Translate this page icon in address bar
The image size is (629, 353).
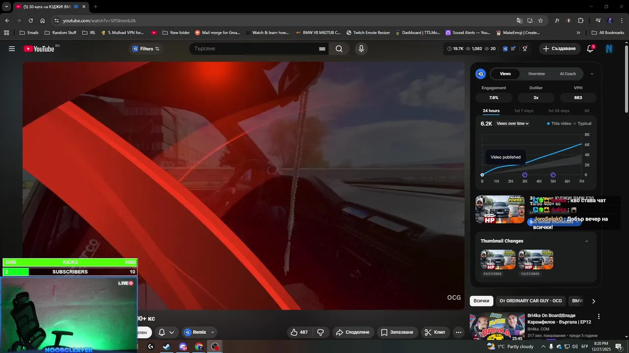tap(519, 21)
